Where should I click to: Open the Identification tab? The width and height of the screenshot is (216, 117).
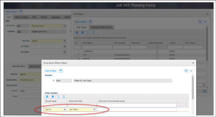coord(19,66)
